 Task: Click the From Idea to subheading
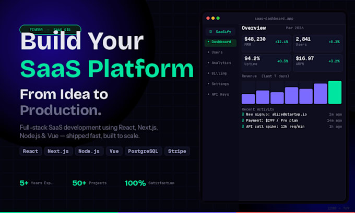[64, 94]
